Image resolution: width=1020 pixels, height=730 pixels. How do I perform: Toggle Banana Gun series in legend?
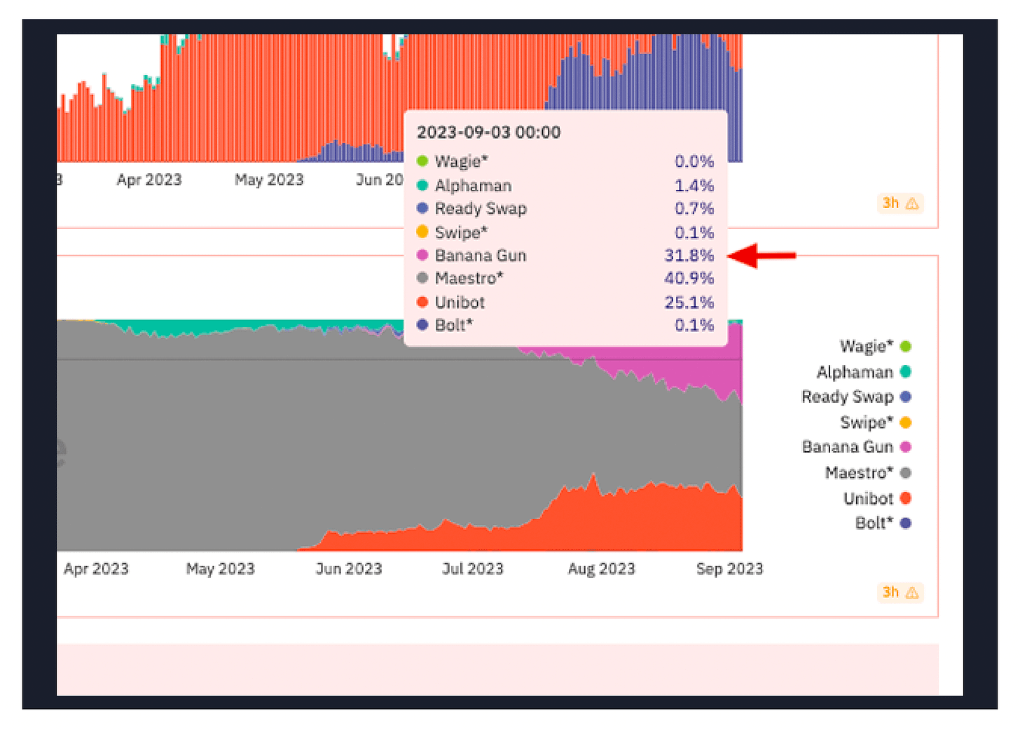[856, 447]
